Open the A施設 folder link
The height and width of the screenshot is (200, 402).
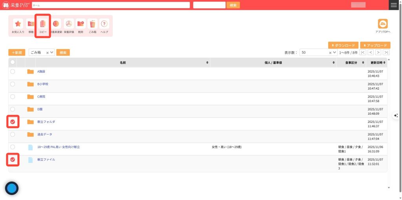[41, 72]
